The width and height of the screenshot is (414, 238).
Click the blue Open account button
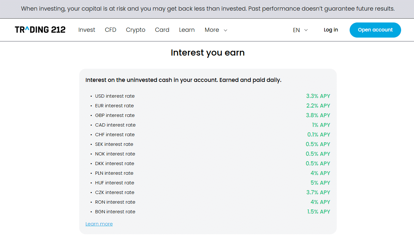[375, 30]
